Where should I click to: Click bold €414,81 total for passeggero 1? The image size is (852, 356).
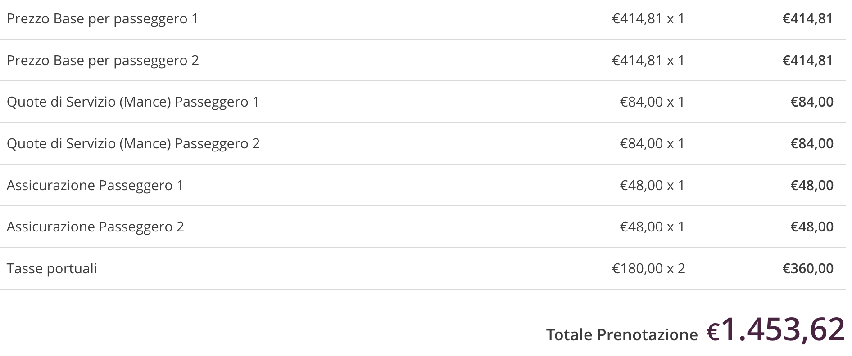808,19
